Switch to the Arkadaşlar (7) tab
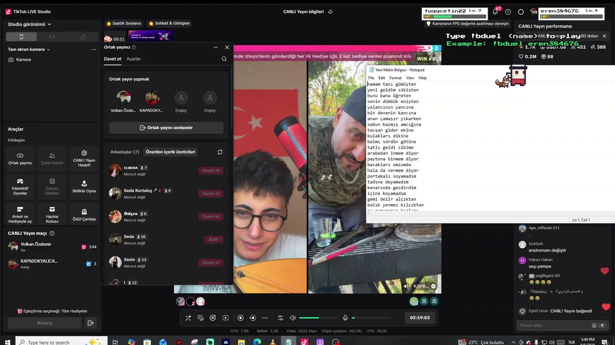The width and height of the screenshot is (615, 345). click(x=125, y=152)
